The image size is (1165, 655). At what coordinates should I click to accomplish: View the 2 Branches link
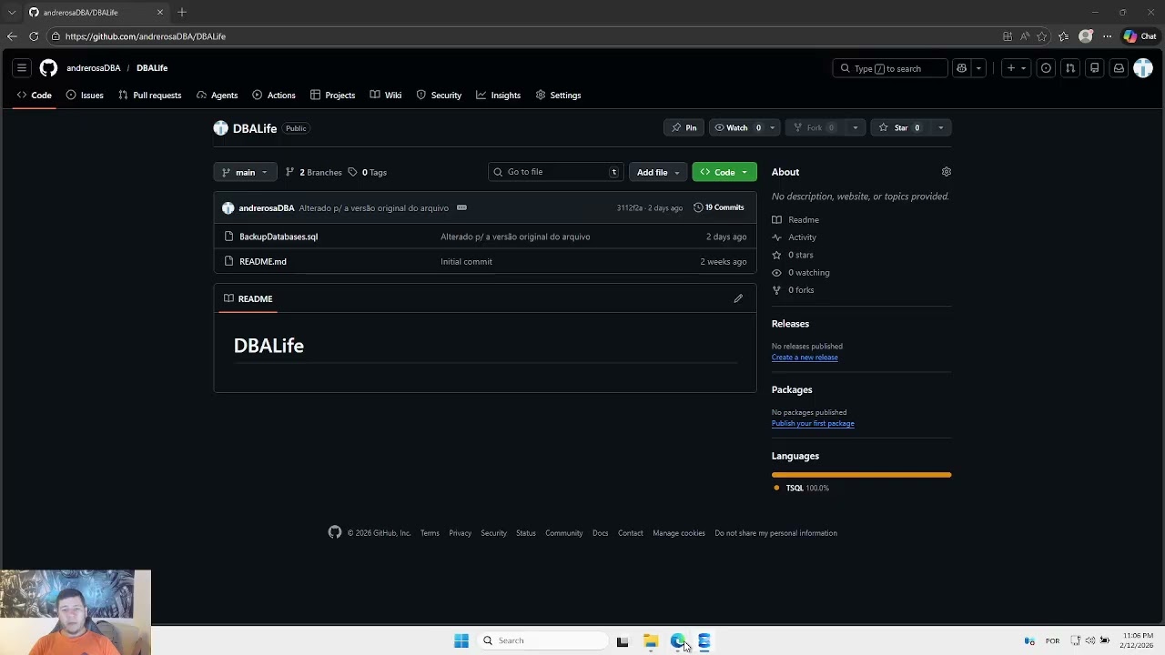click(314, 172)
